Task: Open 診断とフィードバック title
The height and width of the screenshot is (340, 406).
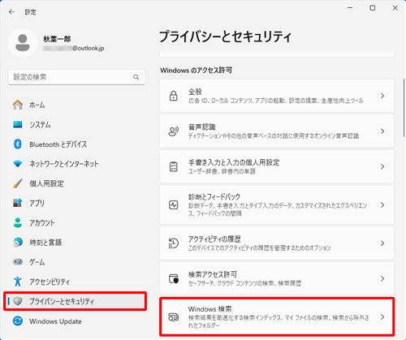Action: click(x=214, y=196)
